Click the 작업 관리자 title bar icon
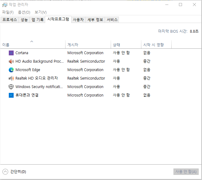The height and width of the screenshot is (180, 202). [5, 5]
